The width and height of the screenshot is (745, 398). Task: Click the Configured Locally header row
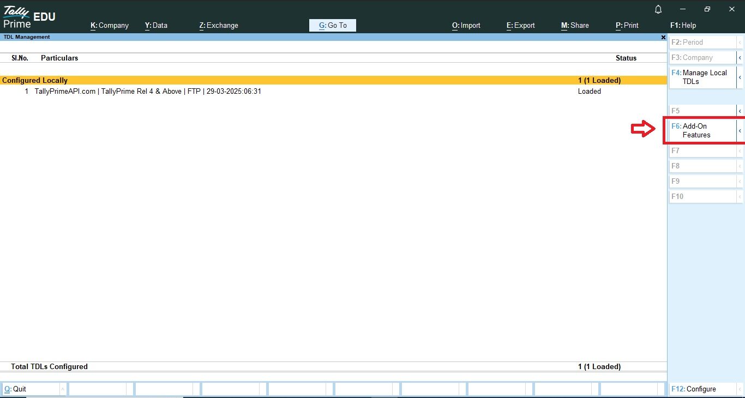(x=333, y=80)
